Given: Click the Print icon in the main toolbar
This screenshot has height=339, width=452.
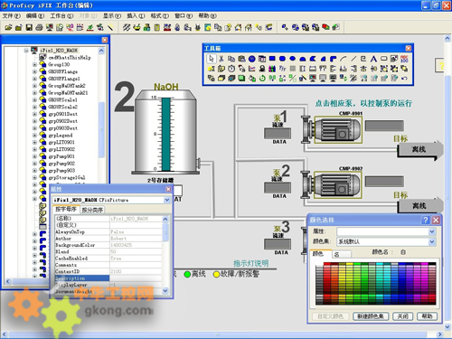Looking at the screenshot, I should [39, 28].
